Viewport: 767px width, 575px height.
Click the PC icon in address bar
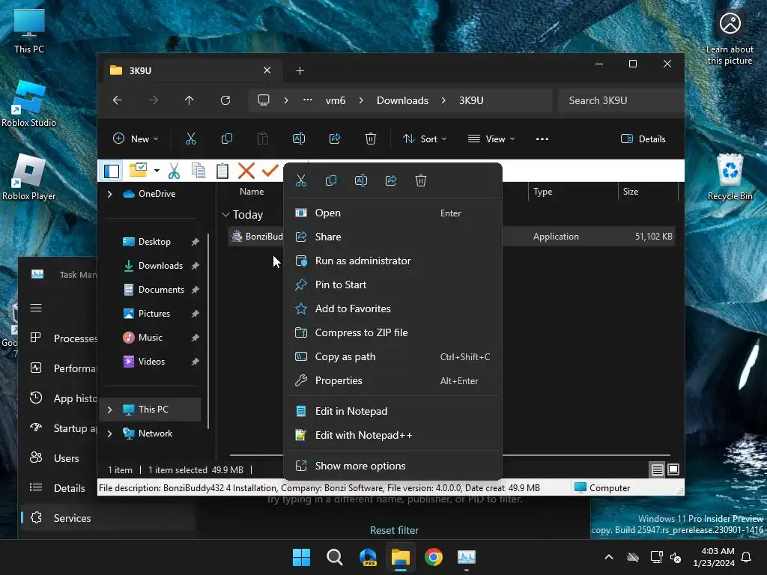(x=264, y=100)
